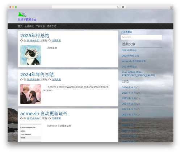Click the date link 2026-04-27
The width and height of the screenshot is (181, 153).
tap(33, 41)
